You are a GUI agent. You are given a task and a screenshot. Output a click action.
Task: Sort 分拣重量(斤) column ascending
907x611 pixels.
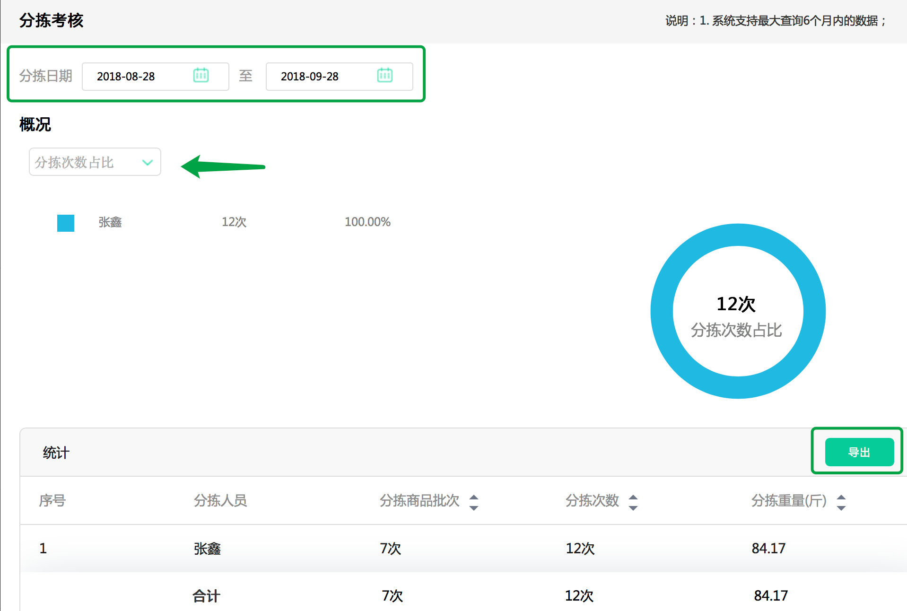click(841, 497)
